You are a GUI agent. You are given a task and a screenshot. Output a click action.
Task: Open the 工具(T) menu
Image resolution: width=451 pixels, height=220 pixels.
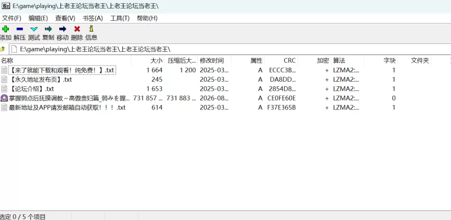[120, 18]
